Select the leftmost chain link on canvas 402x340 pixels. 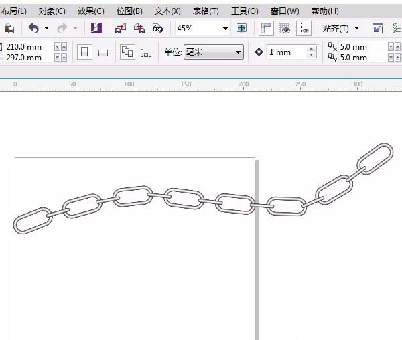click(x=33, y=221)
